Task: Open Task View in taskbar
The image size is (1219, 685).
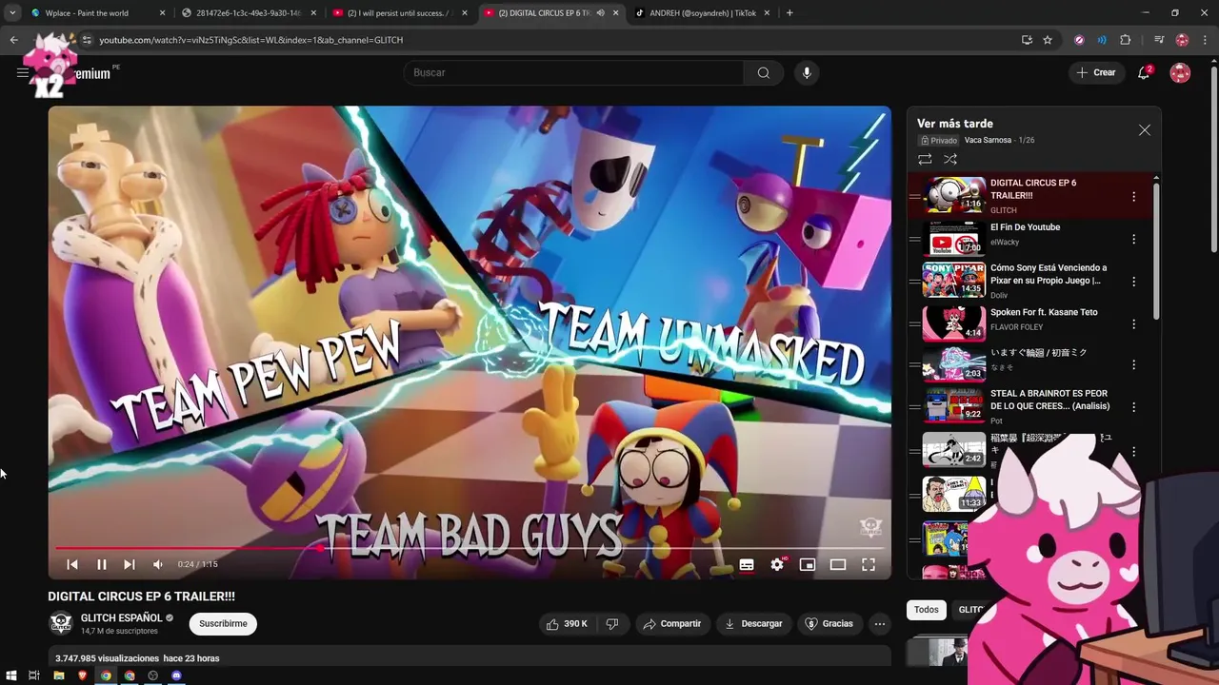Action: (x=34, y=675)
